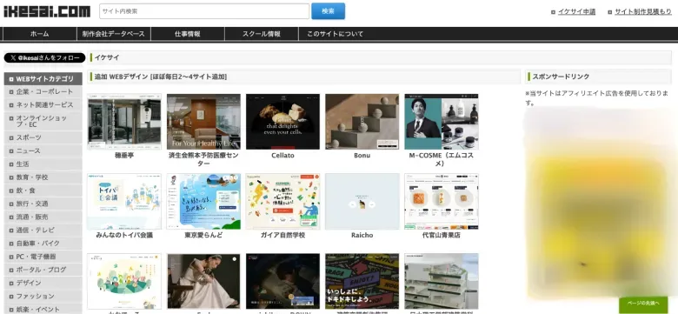Click the 東京愛らんど title text

point(203,236)
